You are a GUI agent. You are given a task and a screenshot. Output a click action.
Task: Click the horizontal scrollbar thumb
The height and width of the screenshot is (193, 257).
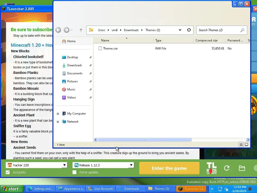pos(145,140)
